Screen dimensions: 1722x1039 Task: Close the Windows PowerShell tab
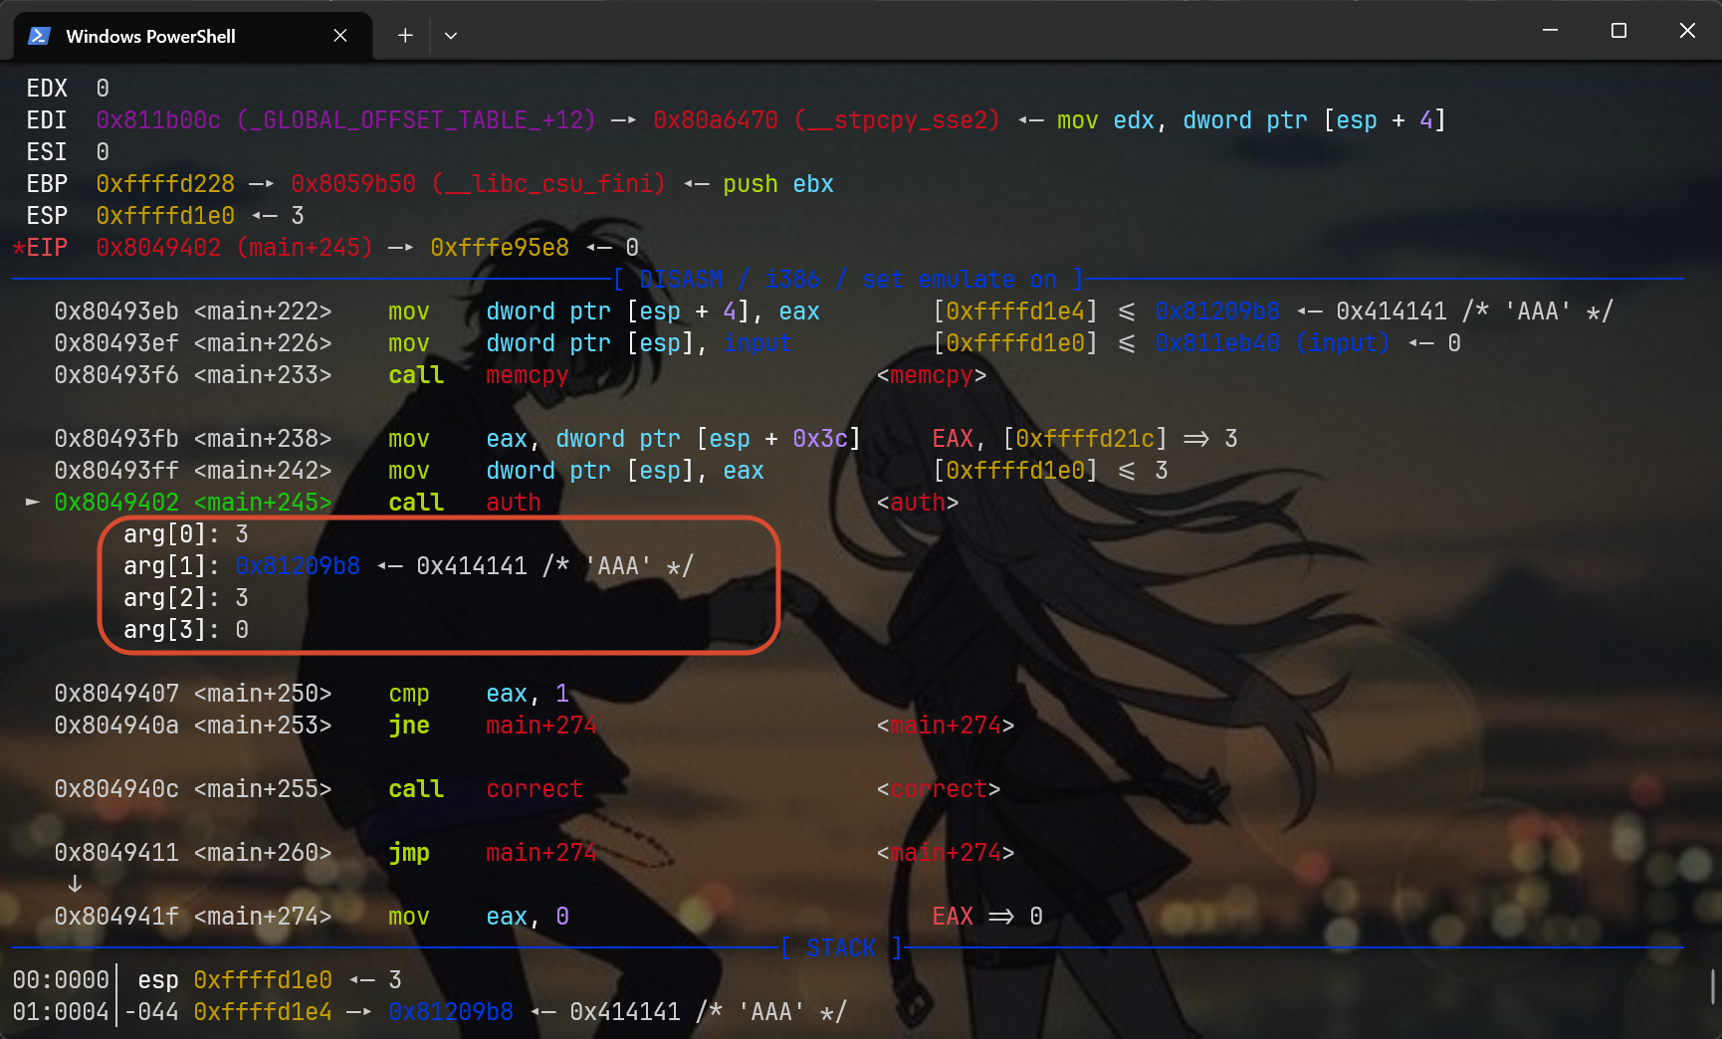pos(340,36)
